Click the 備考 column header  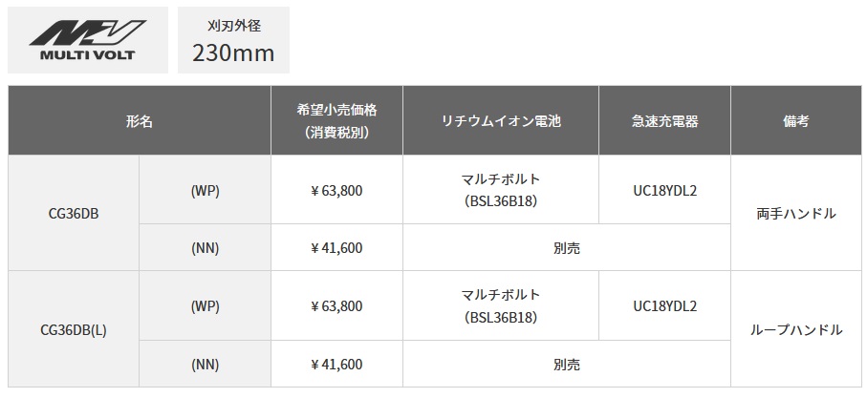[795, 121]
